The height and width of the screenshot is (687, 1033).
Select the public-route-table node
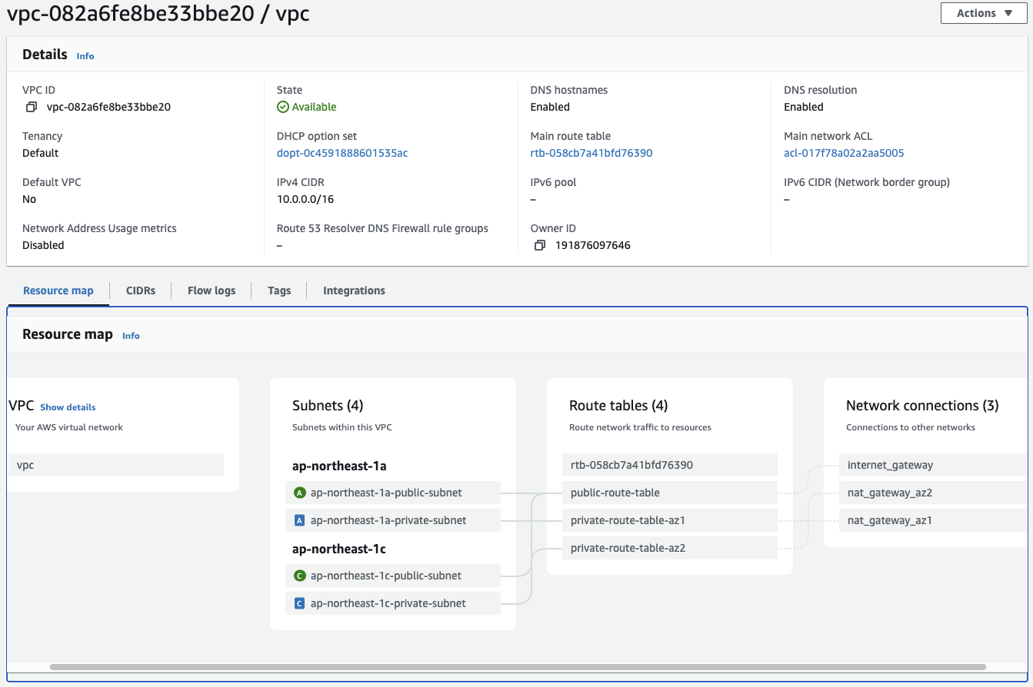tap(670, 493)
